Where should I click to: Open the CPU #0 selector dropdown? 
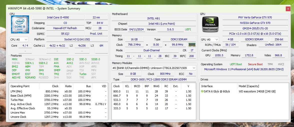(19, 40)
